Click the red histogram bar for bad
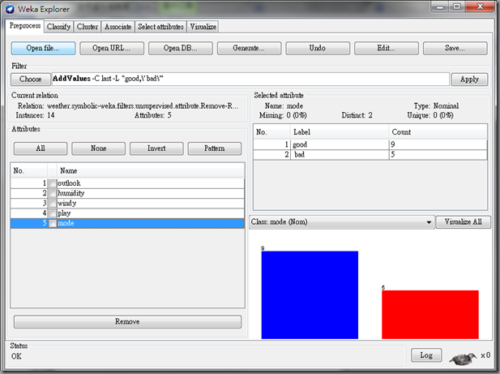This screenshot has width=500, height=374. 430,315
